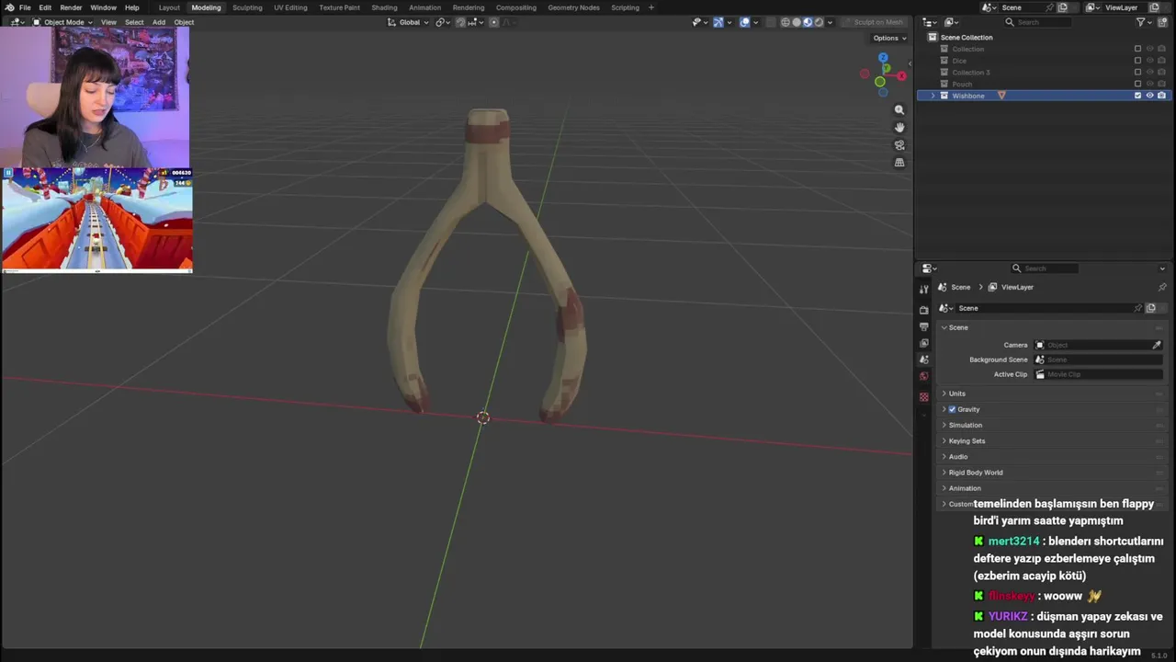Open the World properties tab
Viewport: 1176px width, 662px height.
click(924, 376)
